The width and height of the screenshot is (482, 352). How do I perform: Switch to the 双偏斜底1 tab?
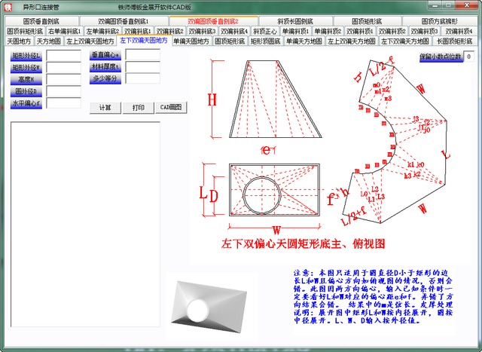pyautogui.click(x=138, y=32)
